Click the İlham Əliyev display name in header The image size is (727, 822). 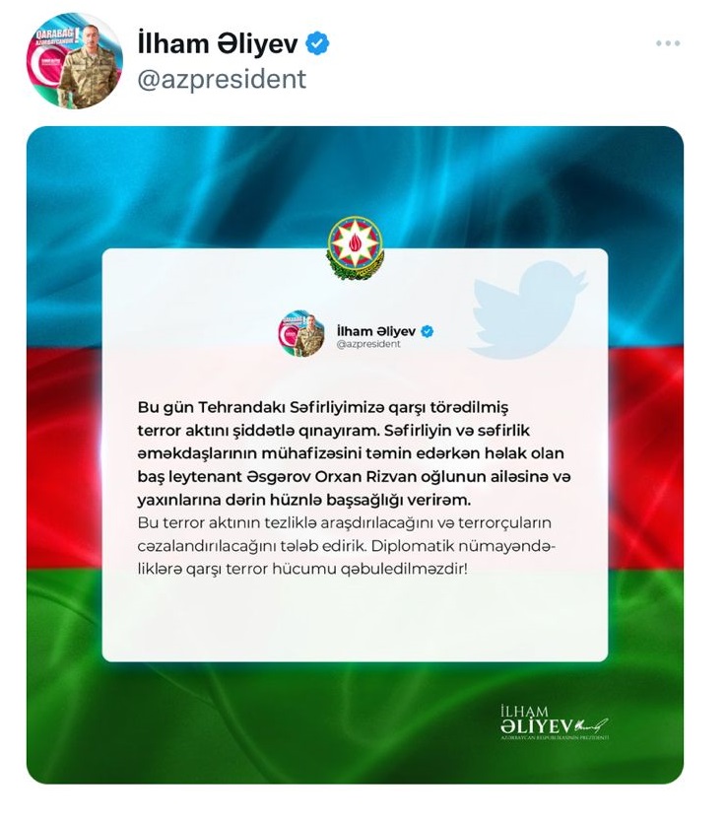tap(218, 43)
